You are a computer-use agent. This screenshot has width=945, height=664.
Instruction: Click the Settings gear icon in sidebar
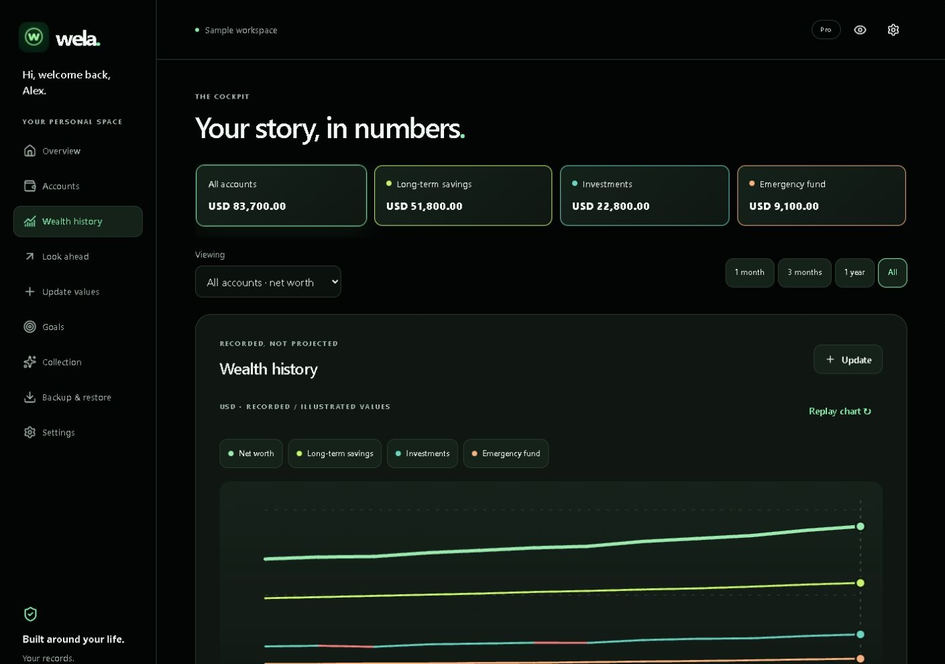point(30,433)
